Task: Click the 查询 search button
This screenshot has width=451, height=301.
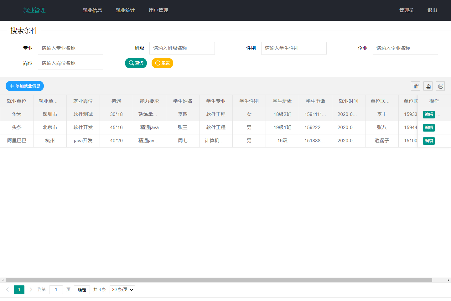Action: coord(136,63)
